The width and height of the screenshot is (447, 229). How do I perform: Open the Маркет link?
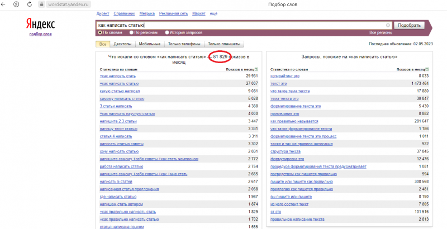199,13
